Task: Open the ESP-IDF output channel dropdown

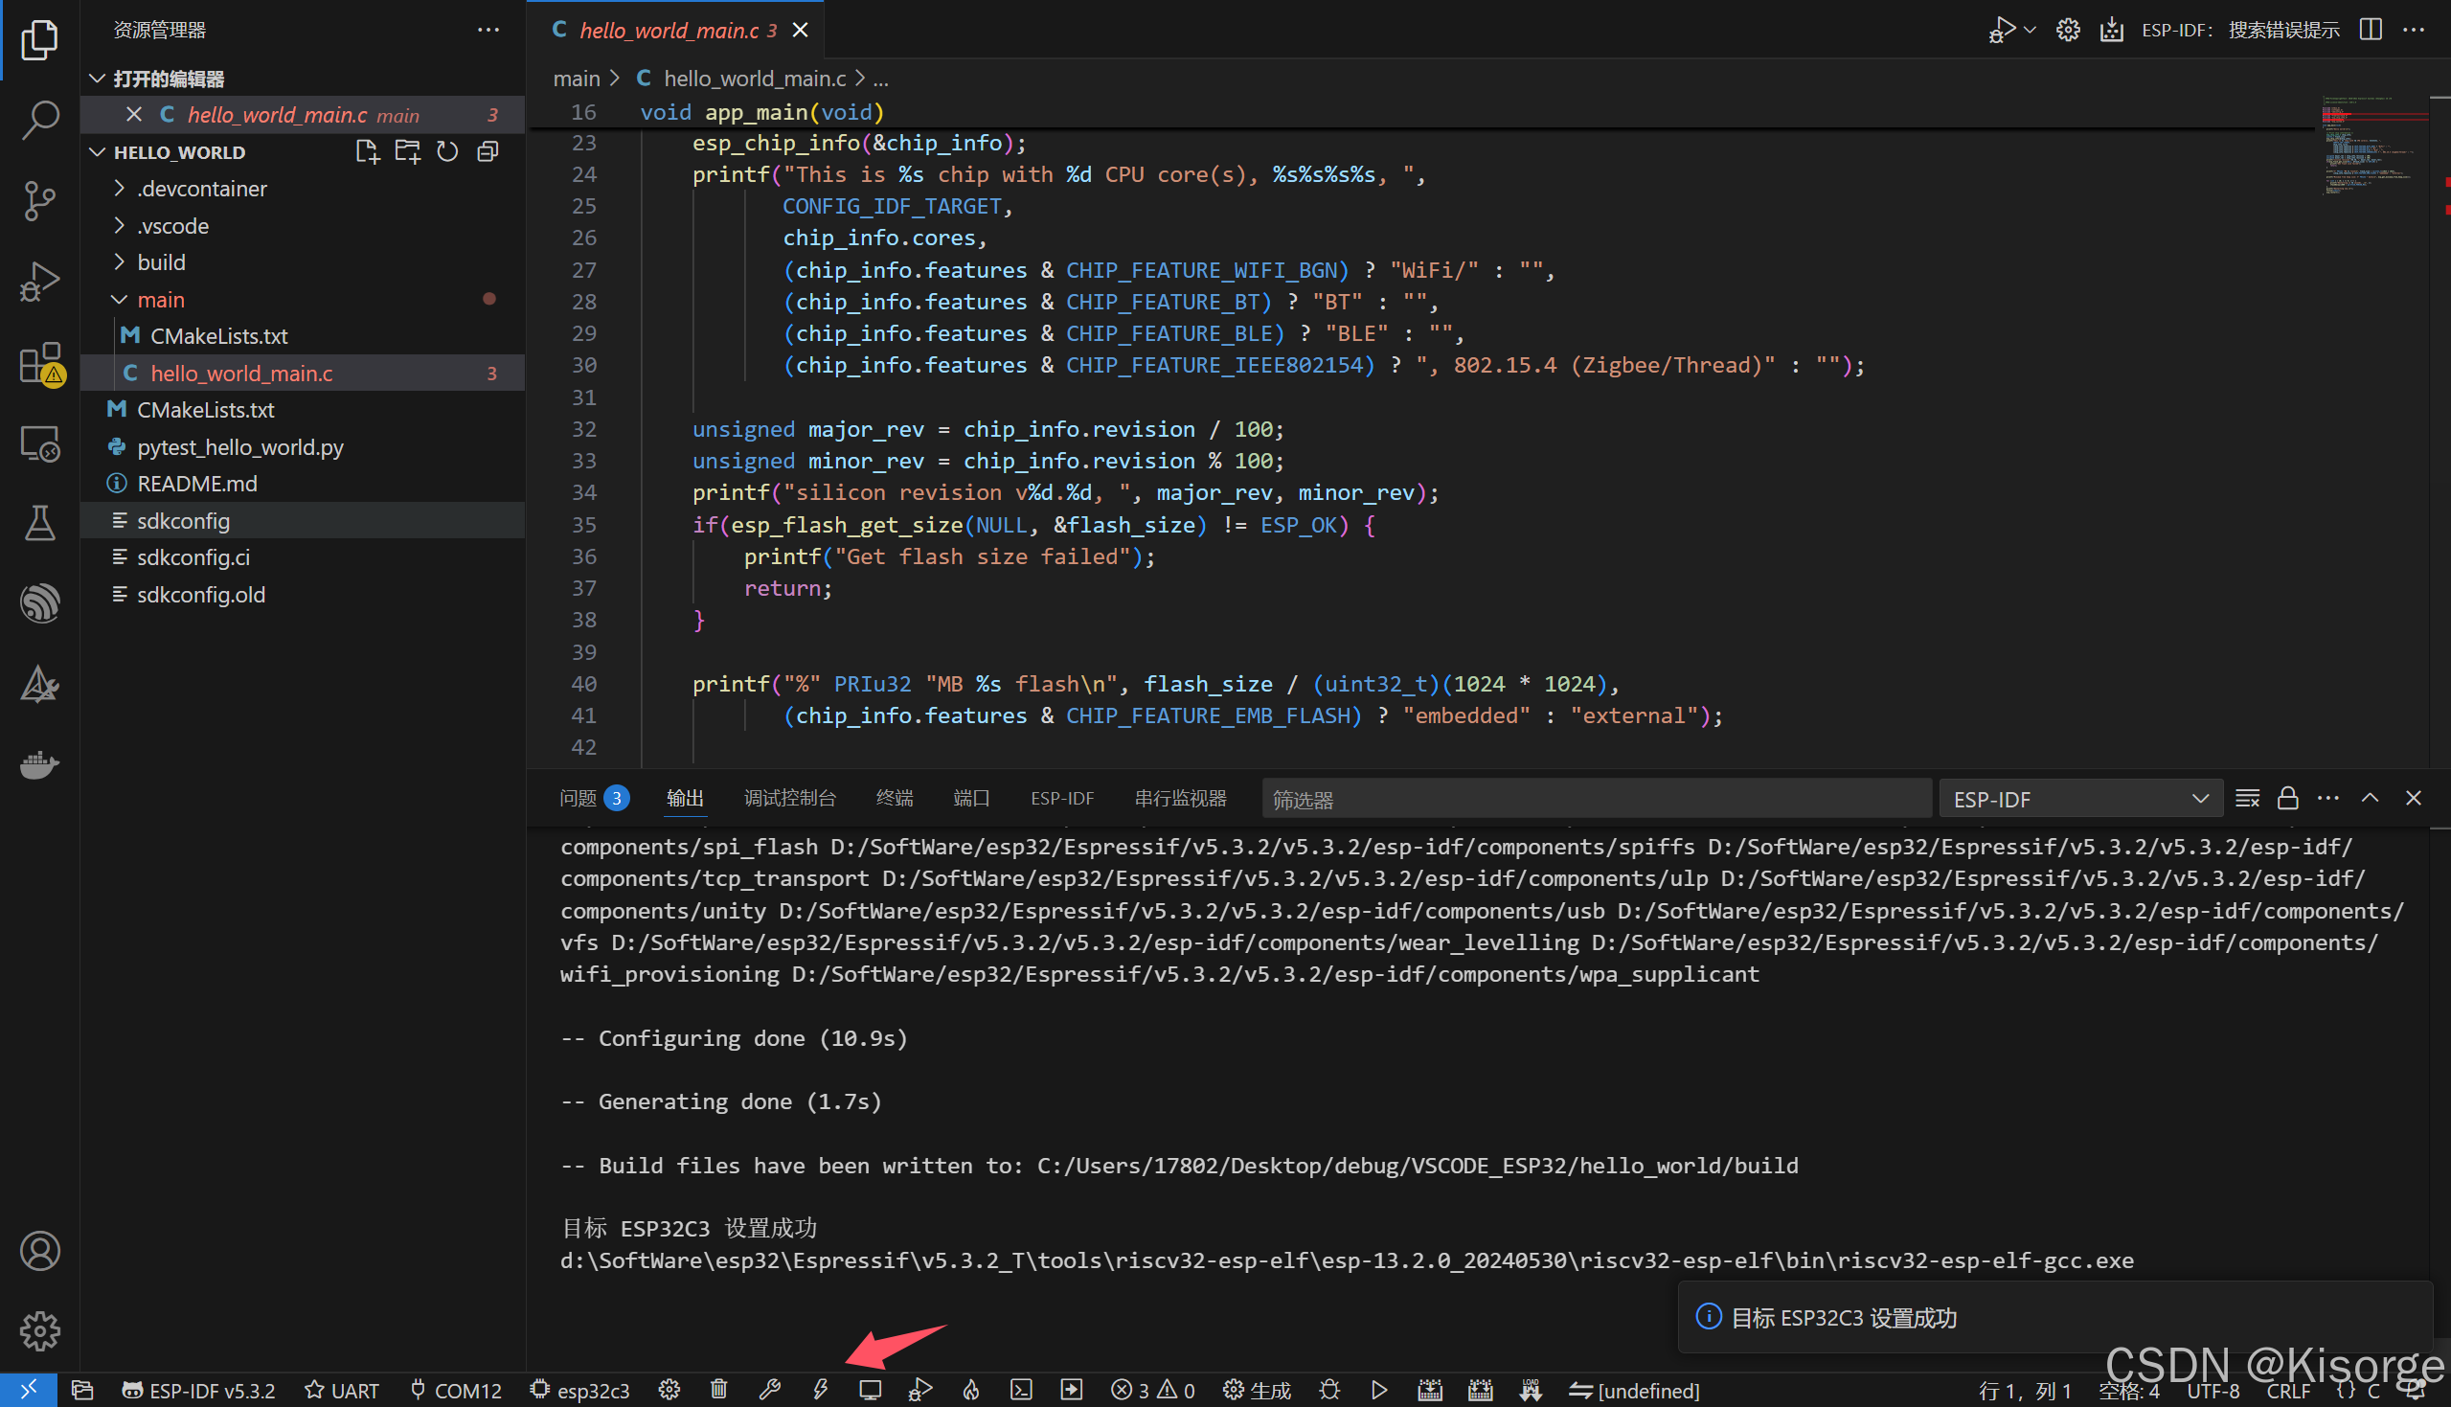Action: pyautogui.click(x=2080, y=799)
